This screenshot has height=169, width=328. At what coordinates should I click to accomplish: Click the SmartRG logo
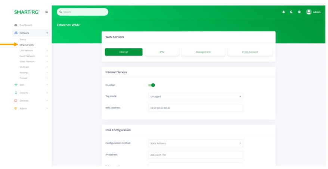27,12
